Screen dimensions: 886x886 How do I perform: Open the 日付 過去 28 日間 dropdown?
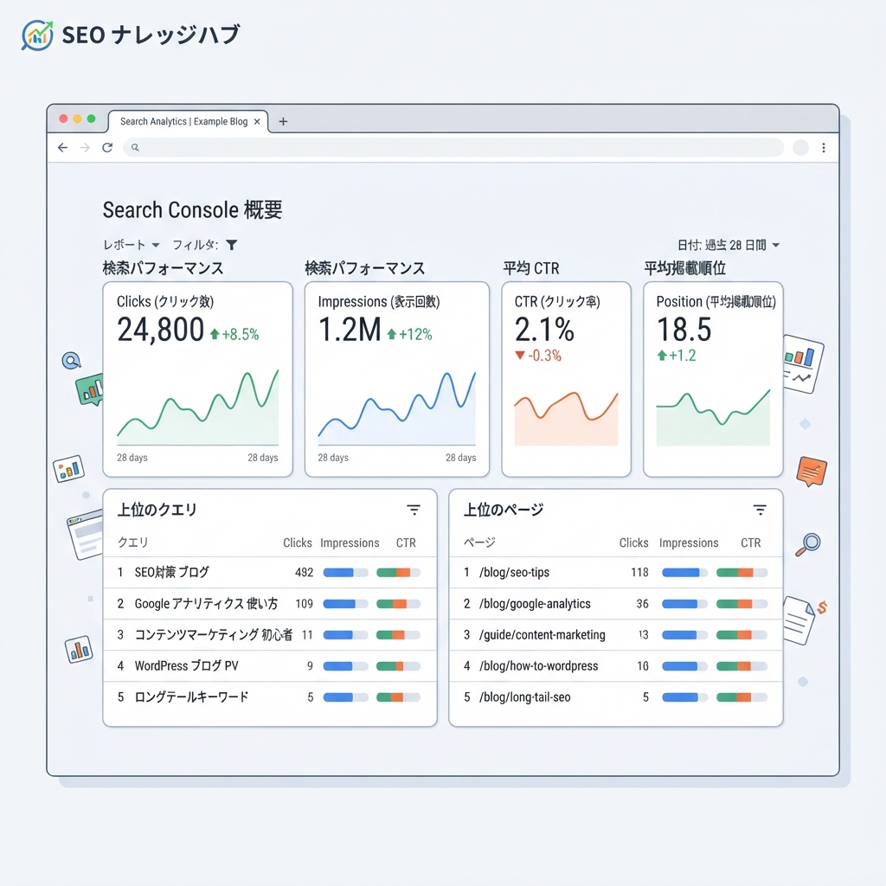tap(729, 245)
